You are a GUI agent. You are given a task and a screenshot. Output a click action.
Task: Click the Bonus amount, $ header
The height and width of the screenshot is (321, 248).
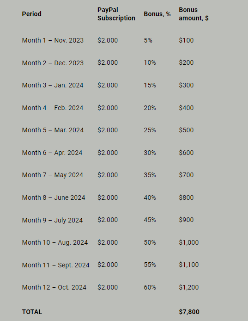point(194,14)
